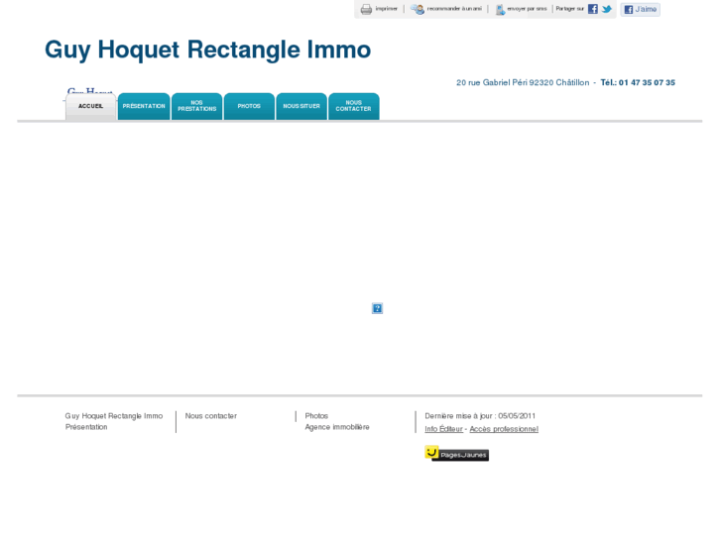
Task: Click the Partager sur label
Action: click(569, 9)
